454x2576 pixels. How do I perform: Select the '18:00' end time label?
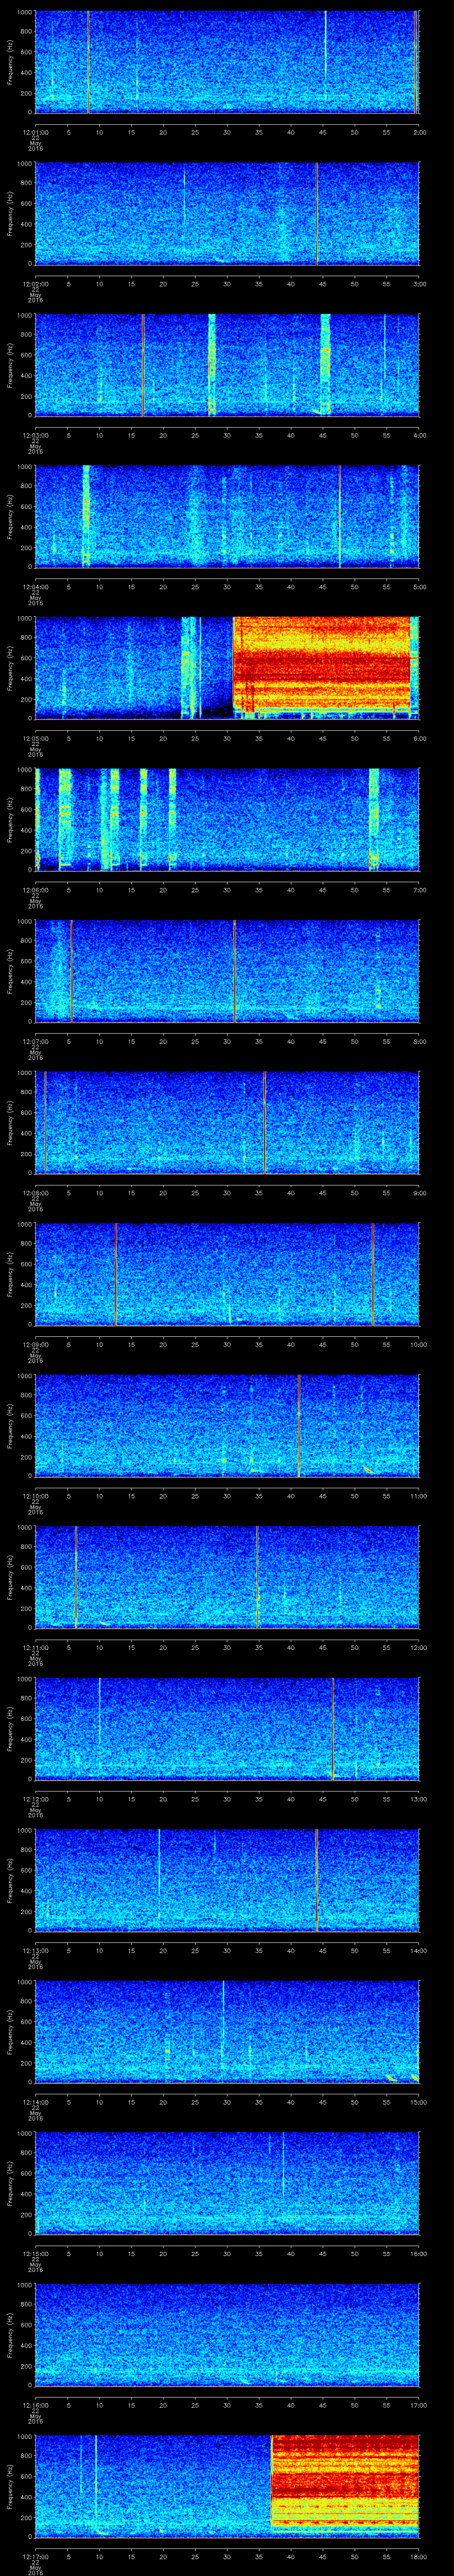[x=418, y=2556]
